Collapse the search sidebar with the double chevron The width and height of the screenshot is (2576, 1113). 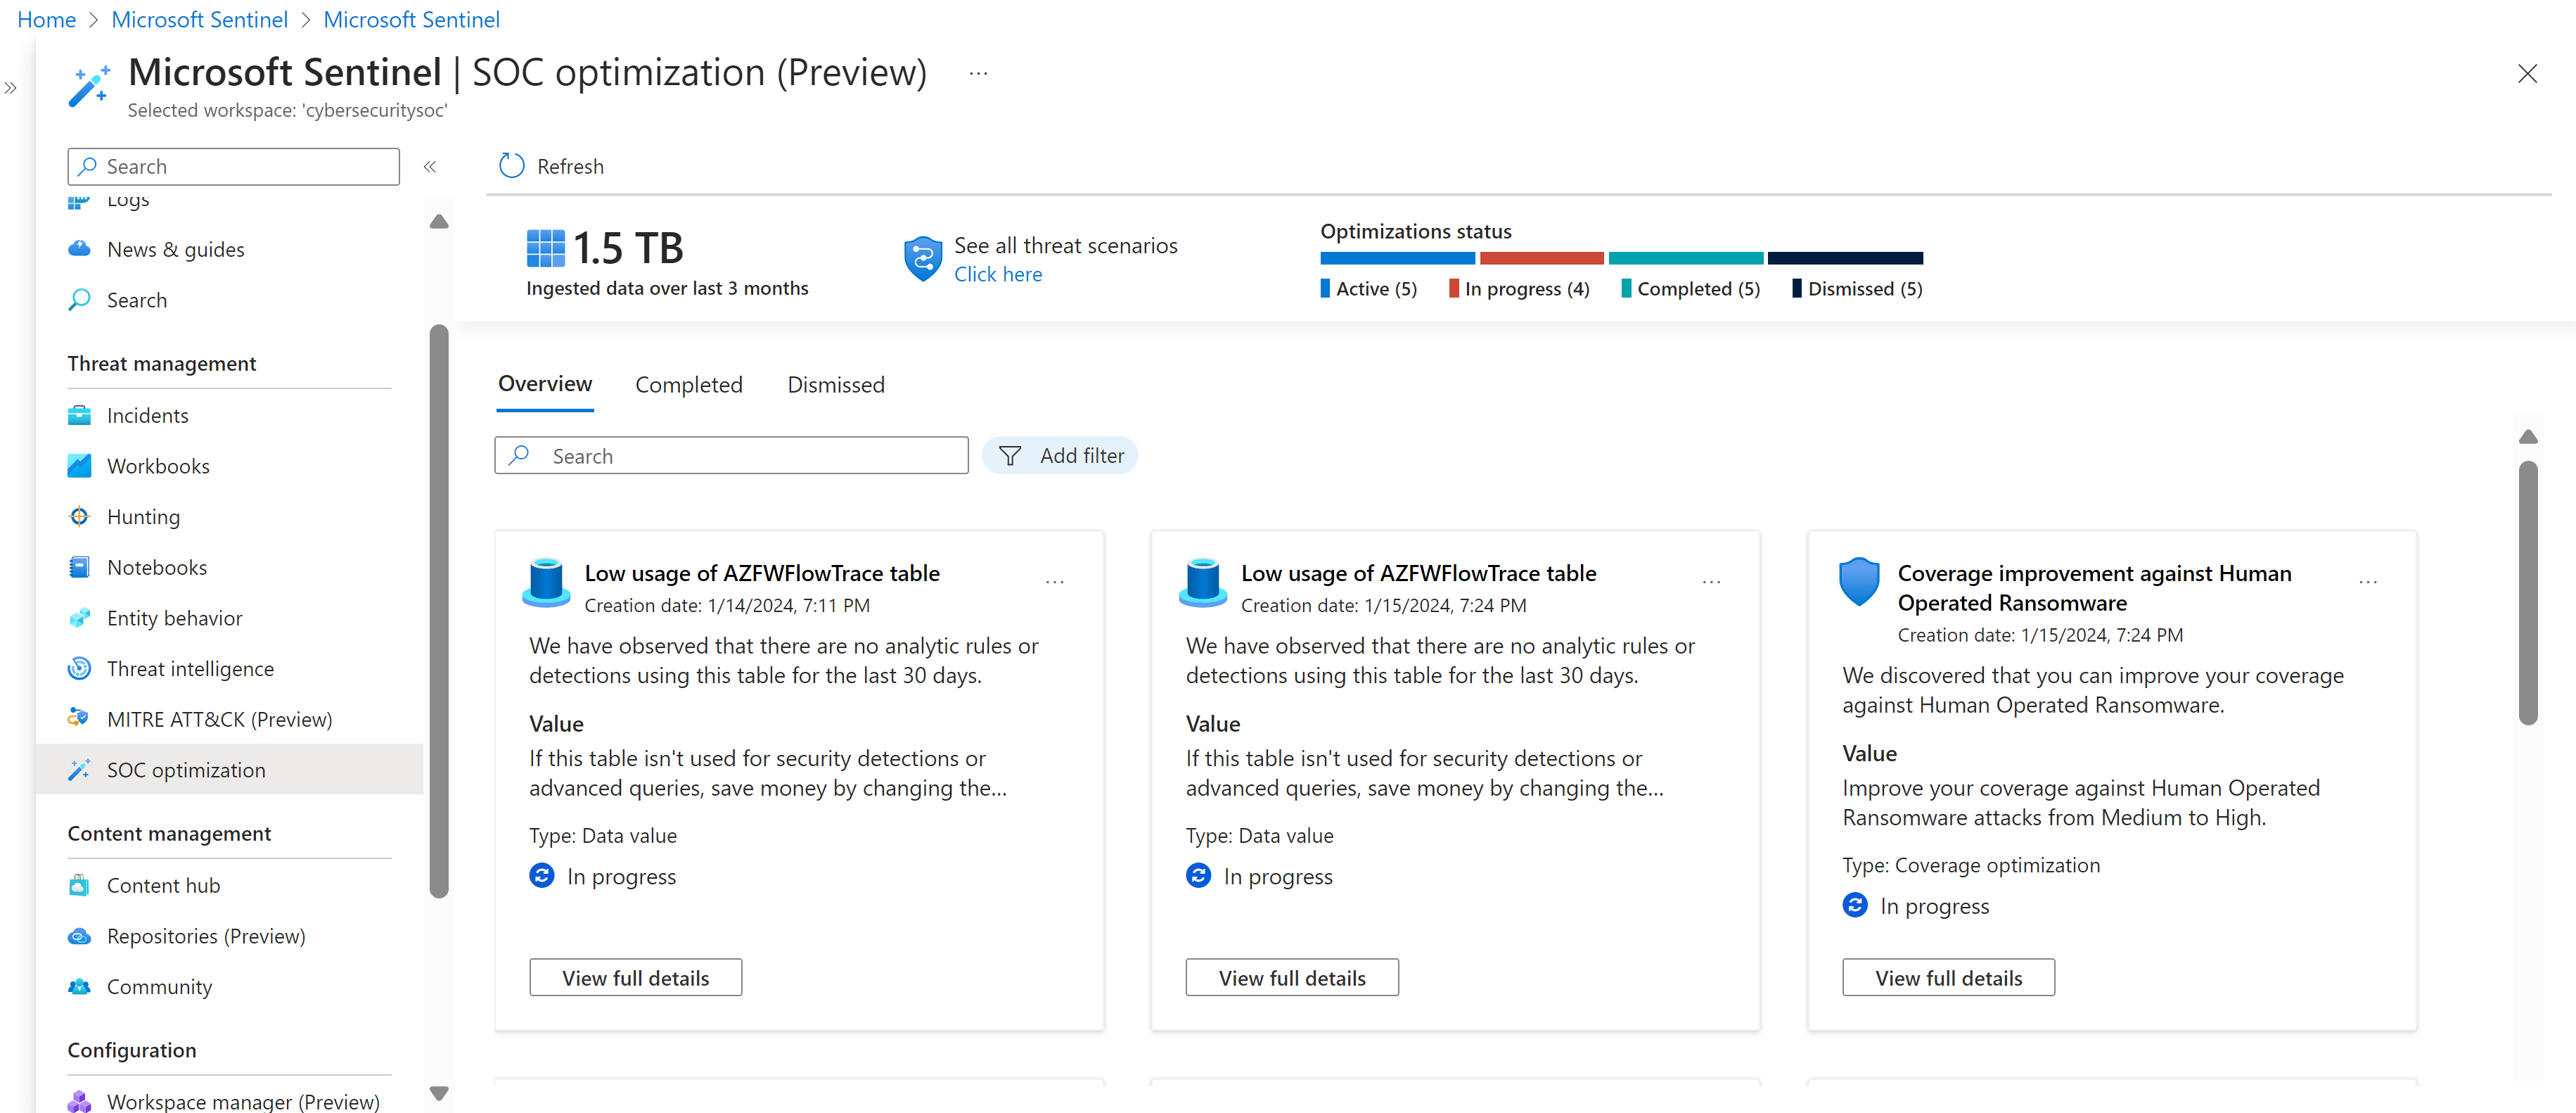429,166
